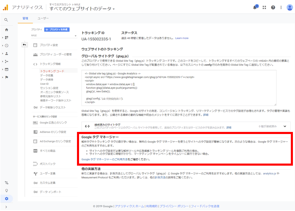Select User-ID submenu item
Screen dimensions: 295x211
click(x=45, y=84)
